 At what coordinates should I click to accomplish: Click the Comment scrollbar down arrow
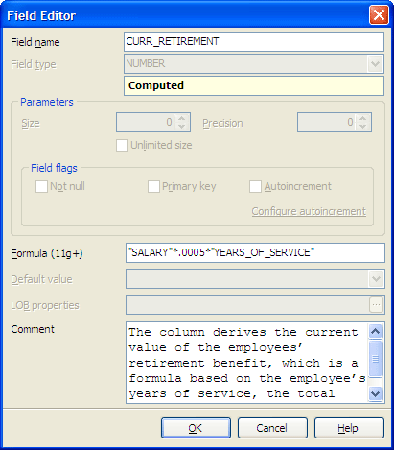pyautogui.click(x=375, y=393)
